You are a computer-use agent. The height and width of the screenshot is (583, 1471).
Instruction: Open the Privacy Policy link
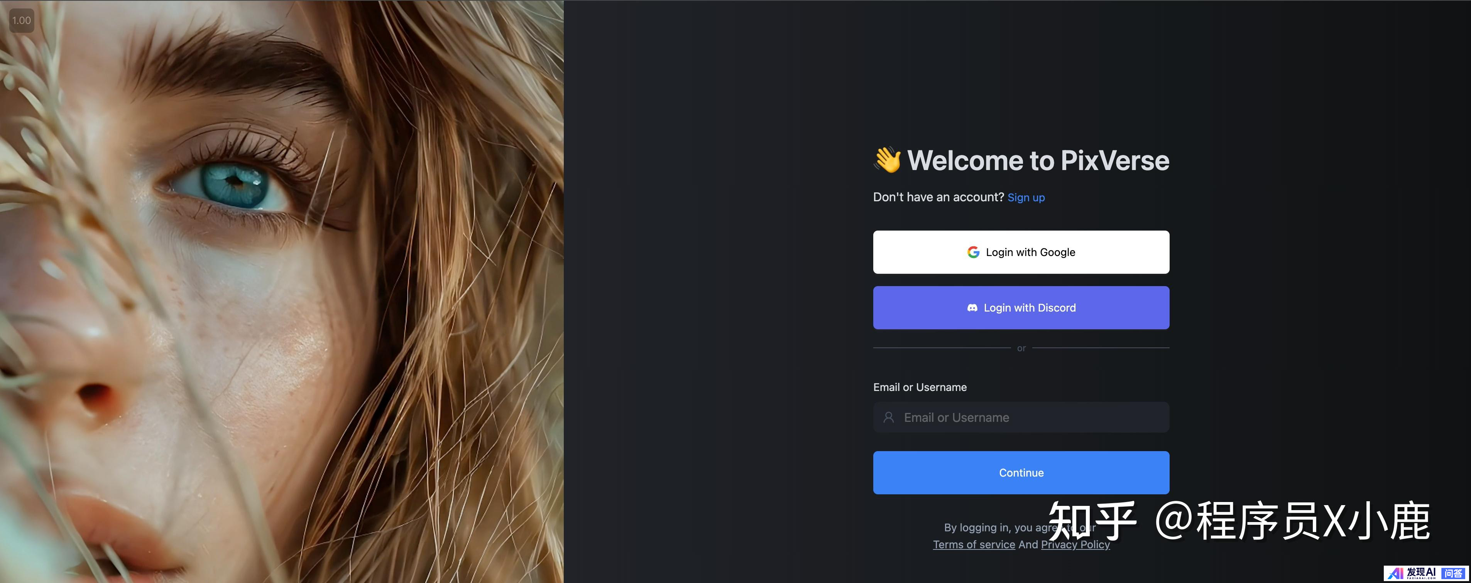click(1075, 545)
